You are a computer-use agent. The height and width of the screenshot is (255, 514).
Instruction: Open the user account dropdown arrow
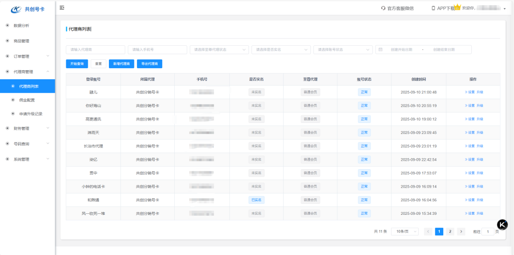(x=504, y=9)
